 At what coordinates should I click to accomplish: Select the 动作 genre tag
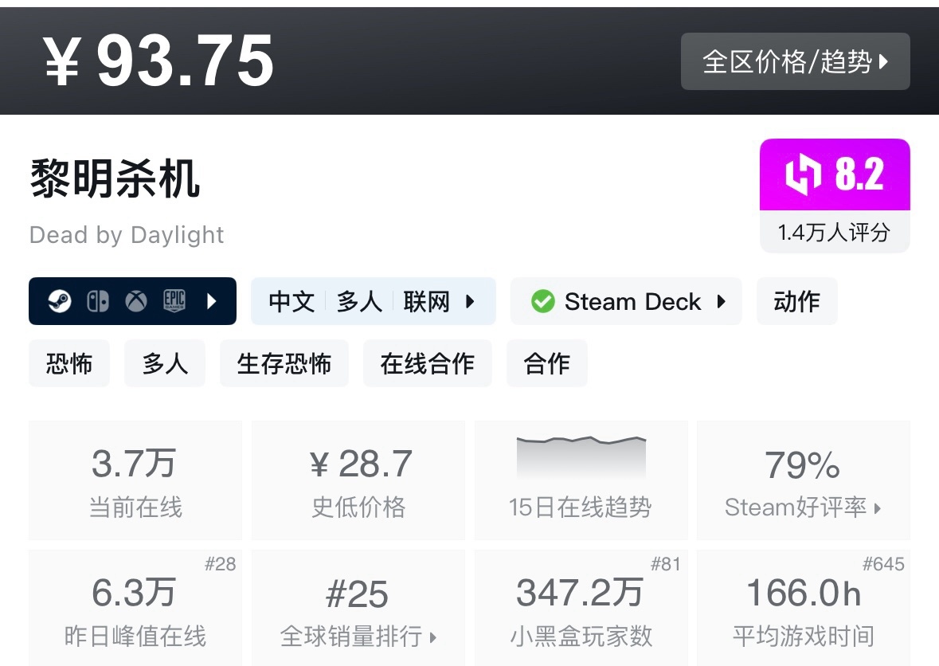point(796,302)
